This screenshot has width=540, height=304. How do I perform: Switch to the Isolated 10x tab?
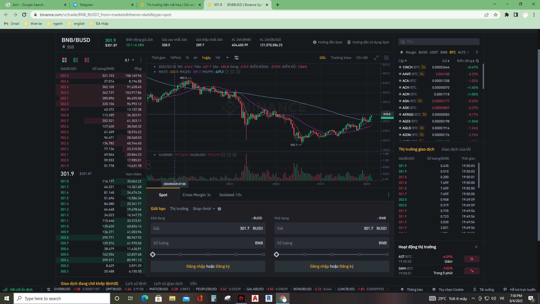click(230, 195)
